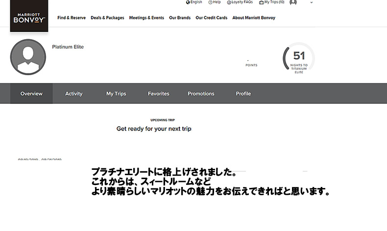
Task: Click the large profile picture placeholder
Action: (x=28, y=57)
